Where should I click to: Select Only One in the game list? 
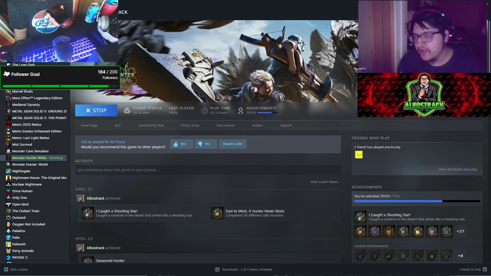20,198
